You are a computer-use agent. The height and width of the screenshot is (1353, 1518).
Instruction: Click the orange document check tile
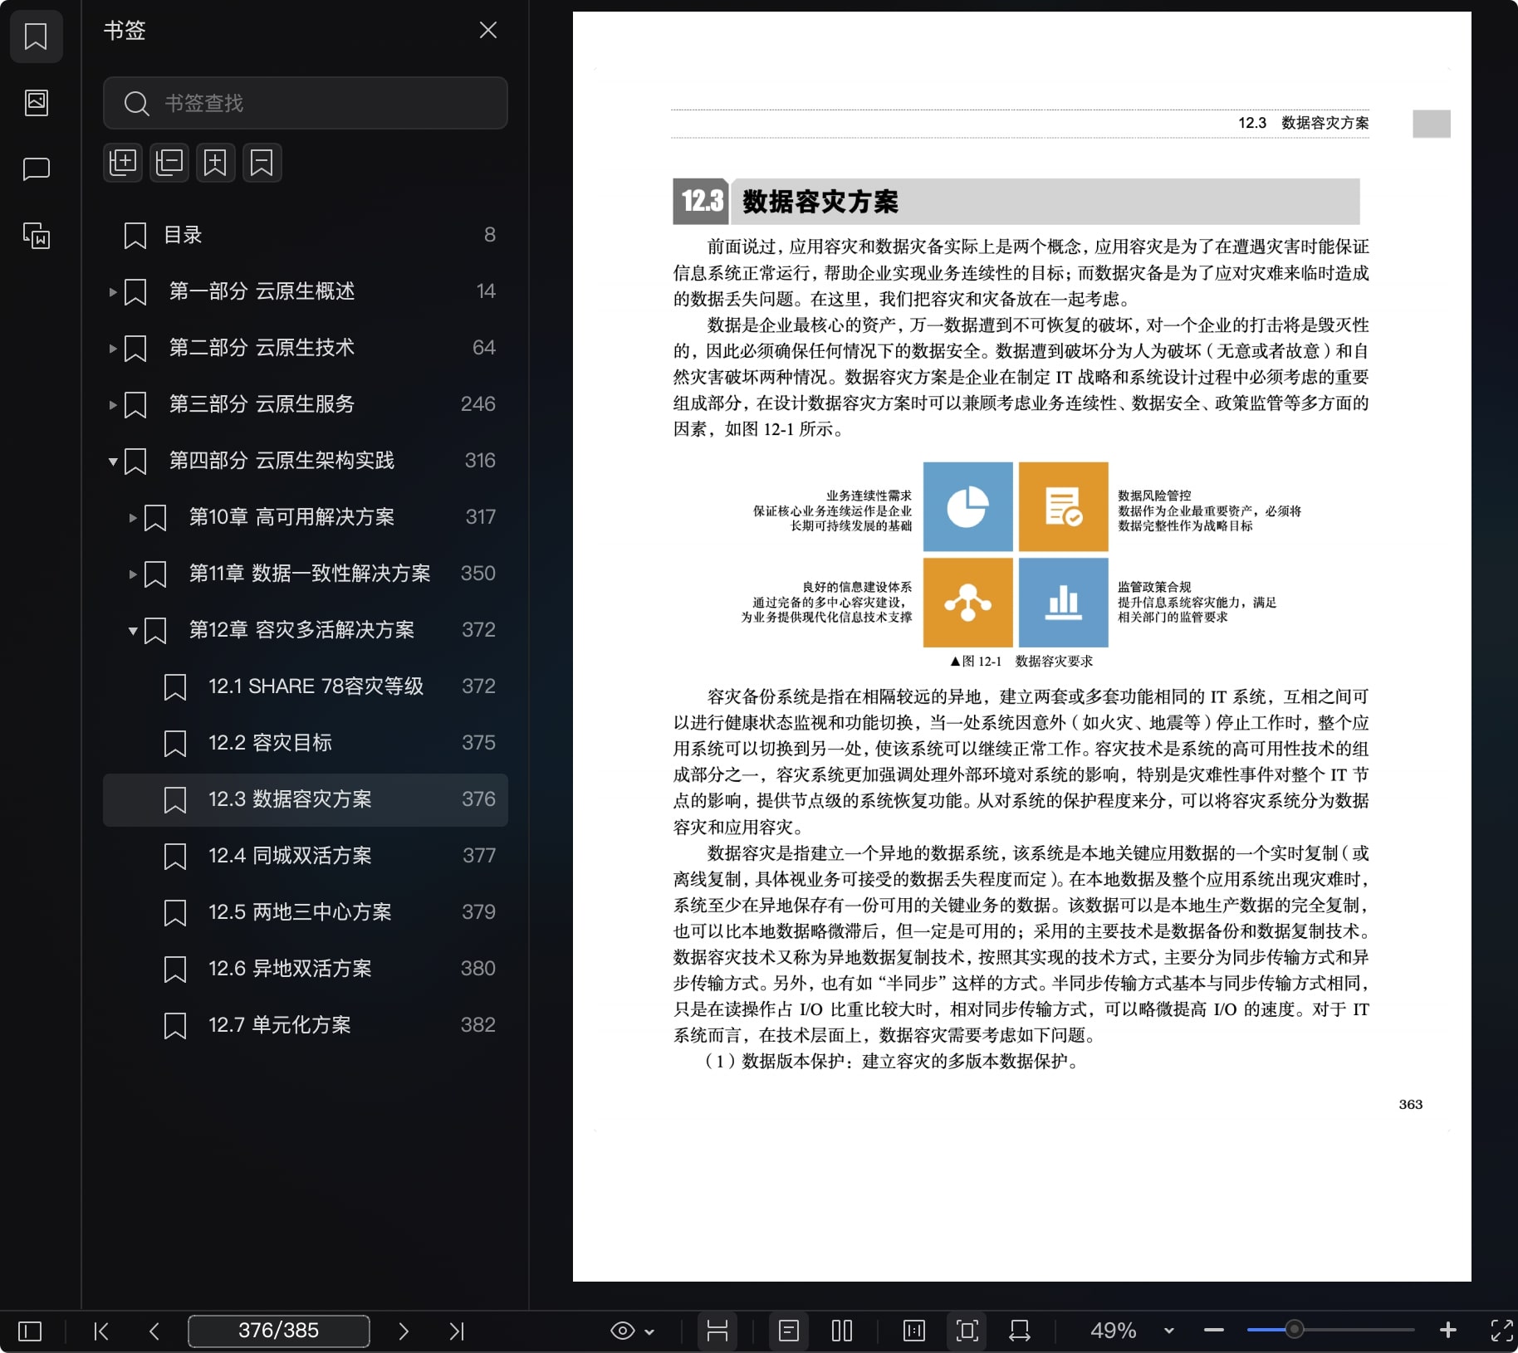[x=1064, y=507]
